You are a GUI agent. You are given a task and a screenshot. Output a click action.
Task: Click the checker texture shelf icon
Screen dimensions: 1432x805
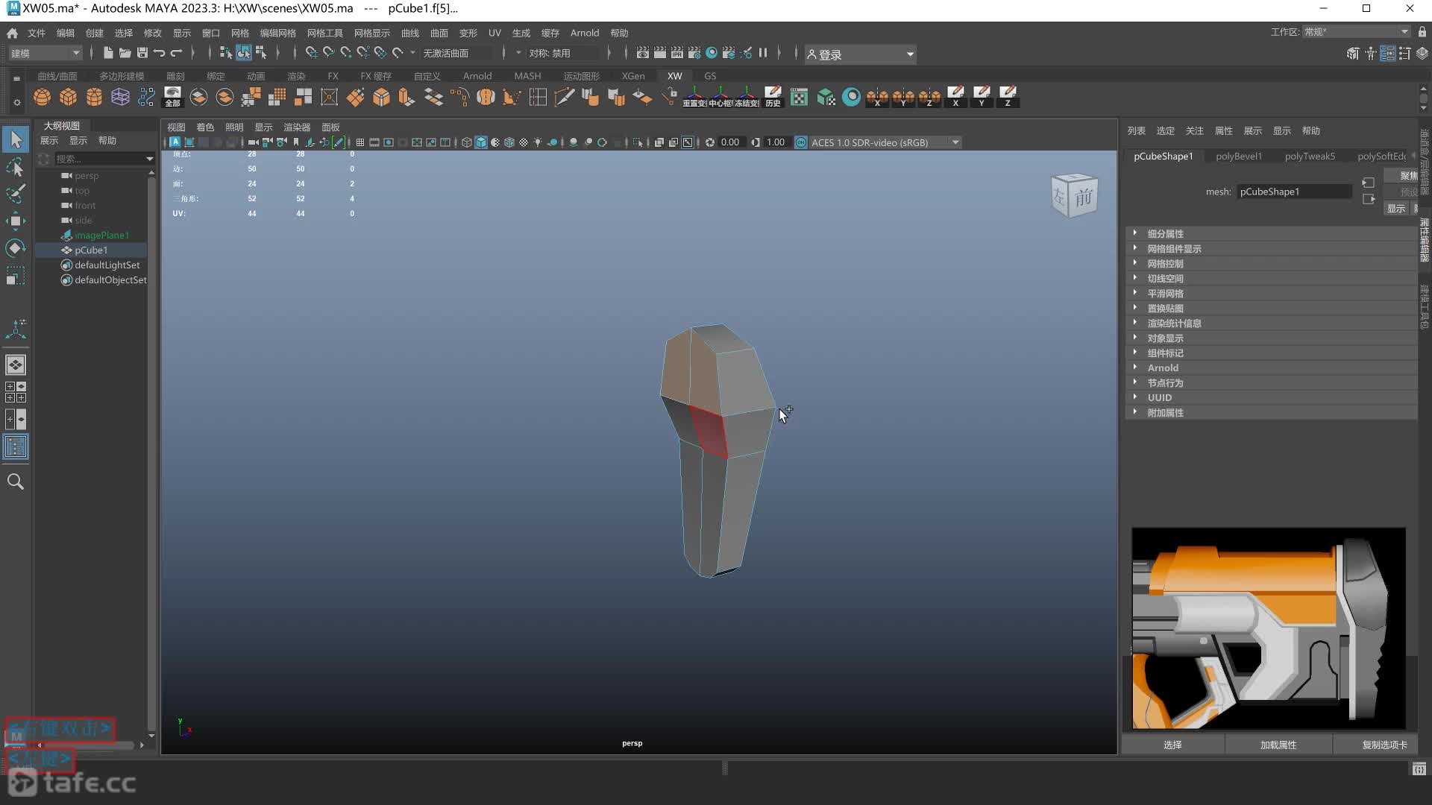799,97
